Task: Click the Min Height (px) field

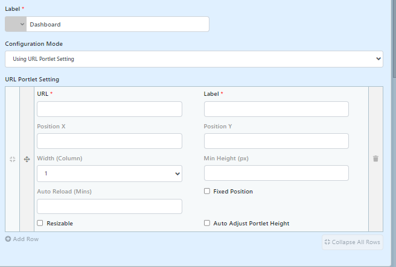Action: pos(276,173)
